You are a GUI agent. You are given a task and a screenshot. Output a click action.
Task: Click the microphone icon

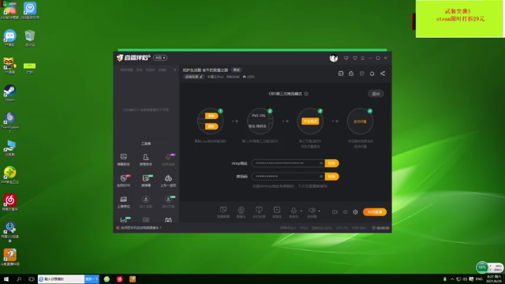point(294,211)
